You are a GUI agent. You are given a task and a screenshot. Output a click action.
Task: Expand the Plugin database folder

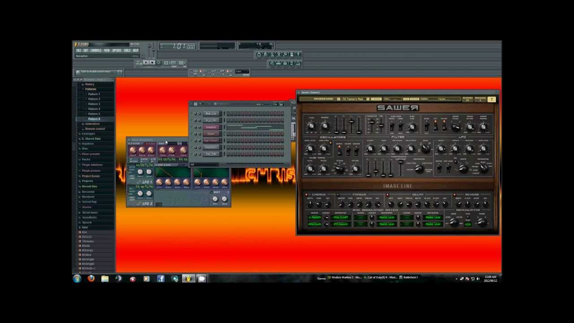click(91, 165)
